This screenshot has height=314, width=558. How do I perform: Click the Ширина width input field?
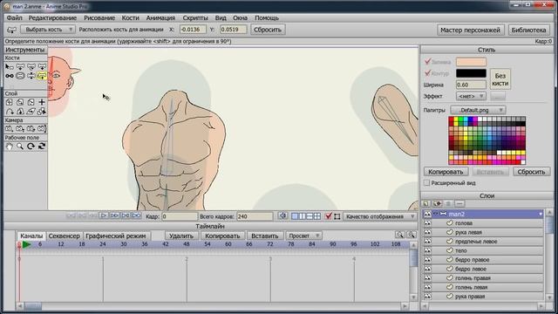[x=471, y=85]
